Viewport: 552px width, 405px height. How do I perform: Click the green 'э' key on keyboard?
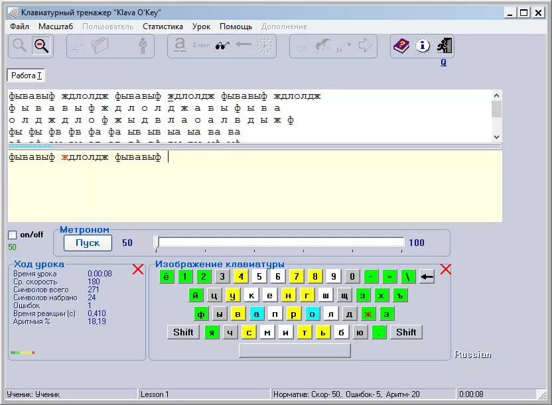tap(387, 314)
